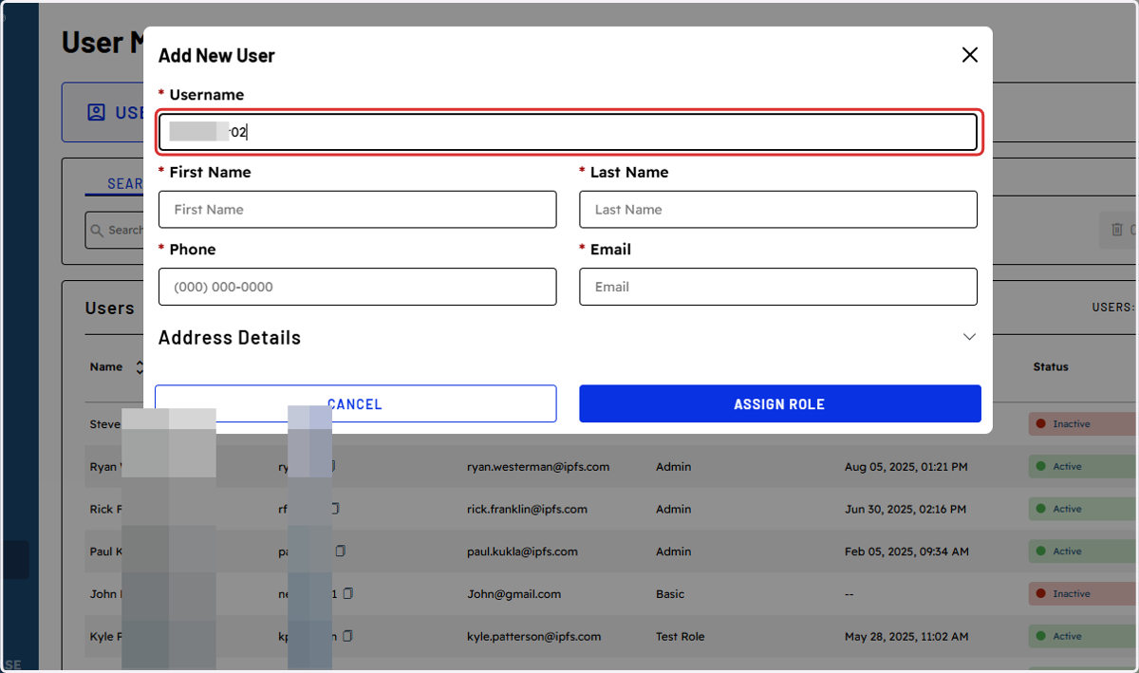Click Feb 05, 2025, 09:34 AM date
The height and width of the screenshot is (673, 1139).
coord(906,551)
